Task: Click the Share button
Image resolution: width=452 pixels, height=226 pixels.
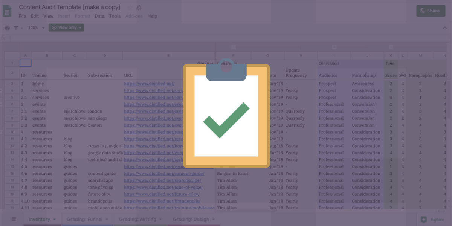Action: 431,11
